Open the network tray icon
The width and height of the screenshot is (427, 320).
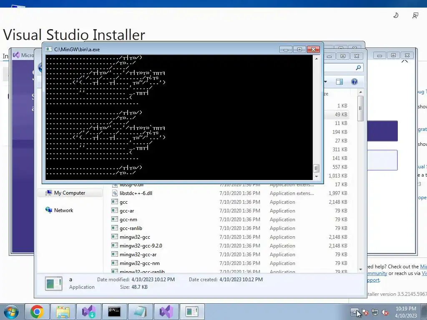pyautogui.click(x=375, y=312)
